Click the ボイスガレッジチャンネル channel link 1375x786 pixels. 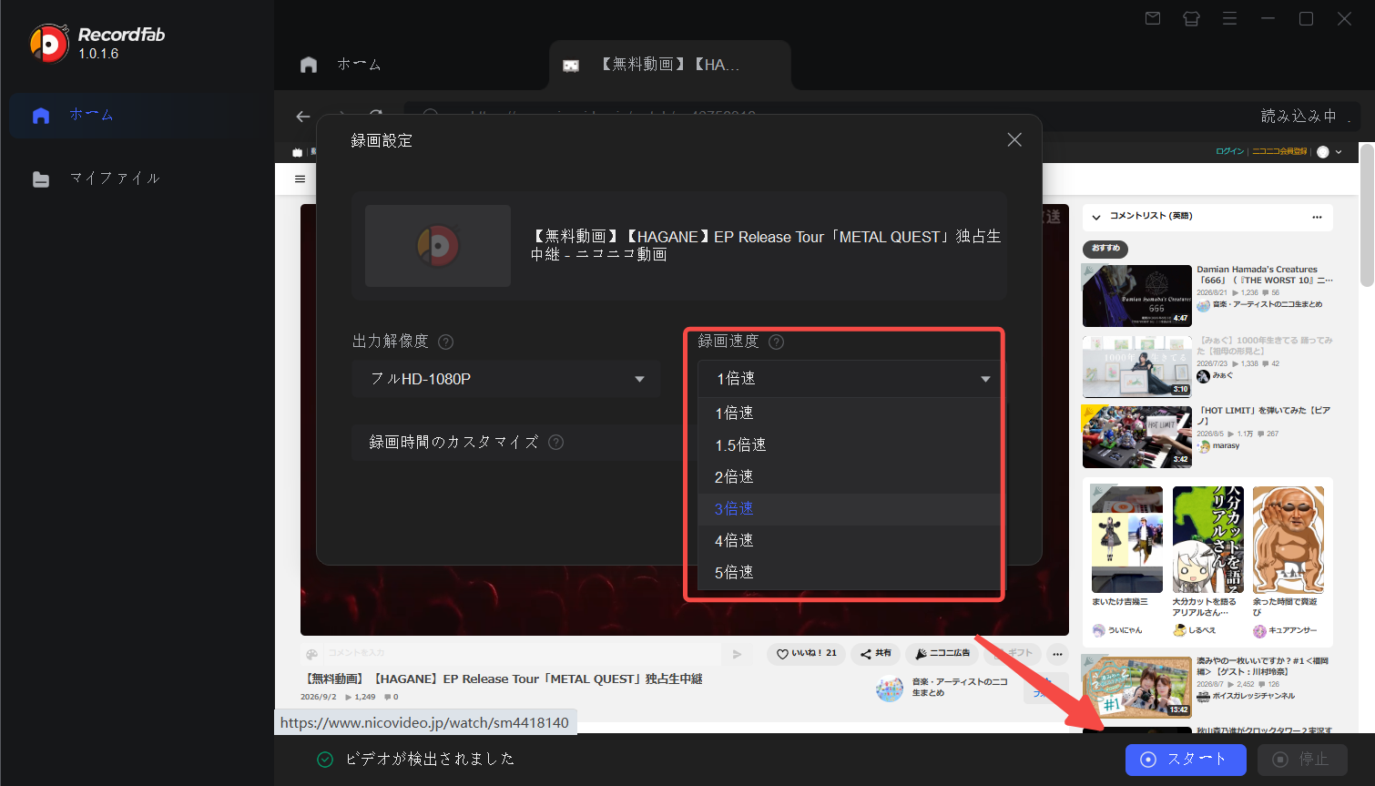click(1253, 697)
